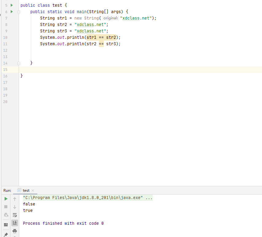Click the "xdclass.net" string on line 7

[x=136, y=18]
